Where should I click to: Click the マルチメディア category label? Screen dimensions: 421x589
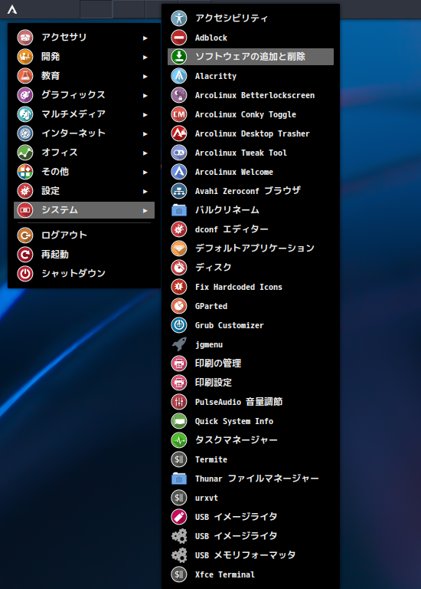(x=73, y=114)
